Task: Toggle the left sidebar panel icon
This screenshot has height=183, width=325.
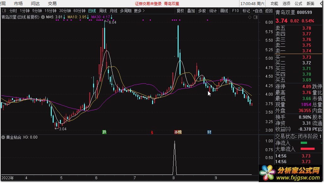Action: 4,10
